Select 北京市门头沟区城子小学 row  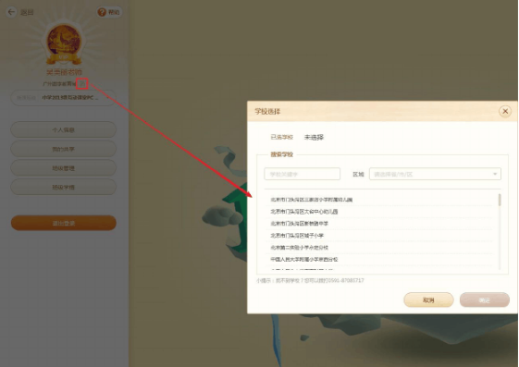(x=380, y=236)
